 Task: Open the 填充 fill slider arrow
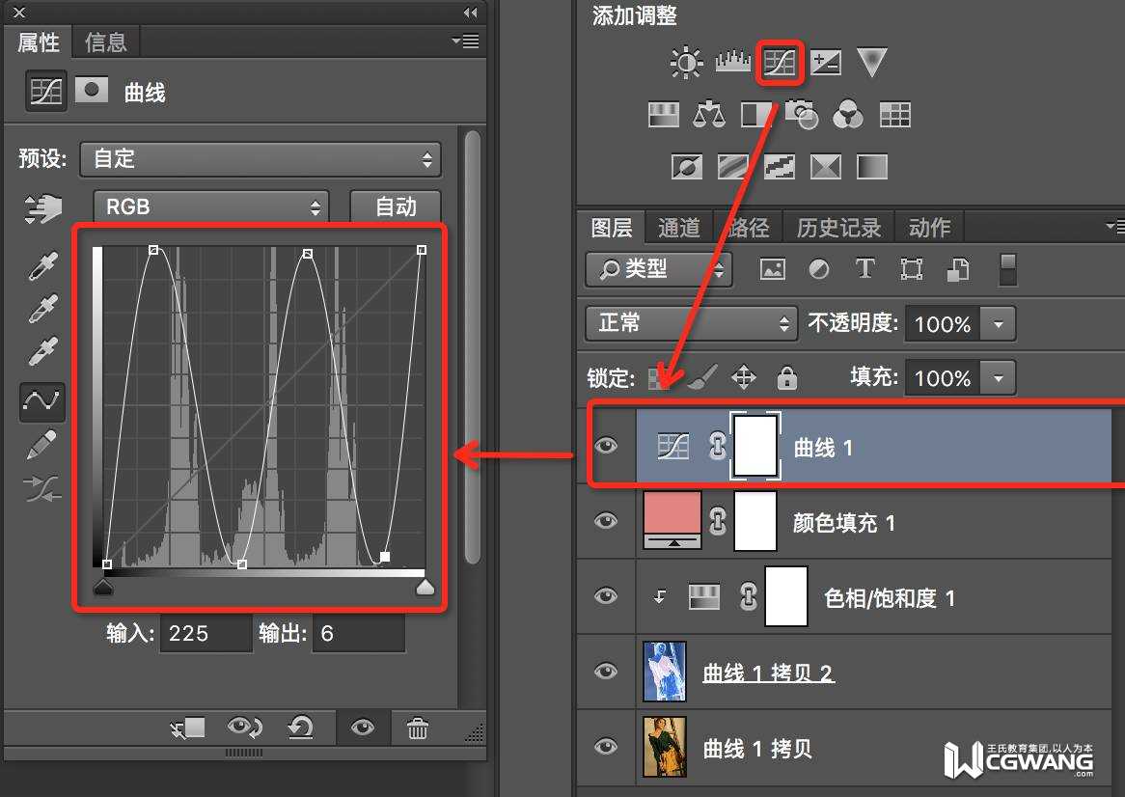point(998,378)
